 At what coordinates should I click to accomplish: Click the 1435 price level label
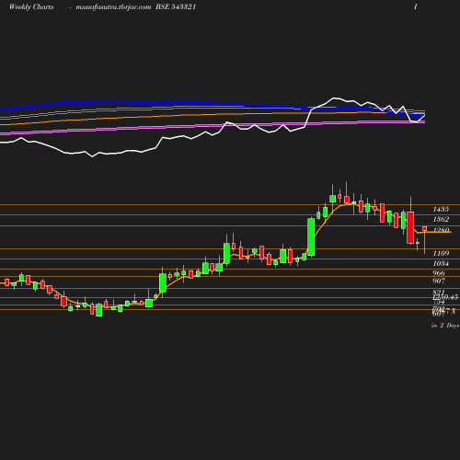coord(441,209)
